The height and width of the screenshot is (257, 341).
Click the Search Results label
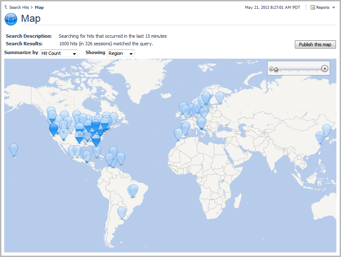pyautogui.click(x=24, y=44)
